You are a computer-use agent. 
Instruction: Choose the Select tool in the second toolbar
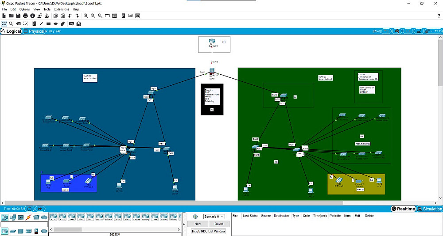[x=4, y=24]
